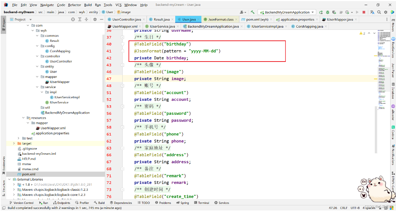Go to the next highlighted error with the down arrow
This screenshot has height=213, width=396.
pos(374,33)
